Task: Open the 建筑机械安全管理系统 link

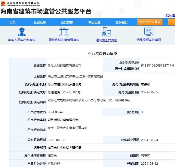Action: (x=64, y=40)
